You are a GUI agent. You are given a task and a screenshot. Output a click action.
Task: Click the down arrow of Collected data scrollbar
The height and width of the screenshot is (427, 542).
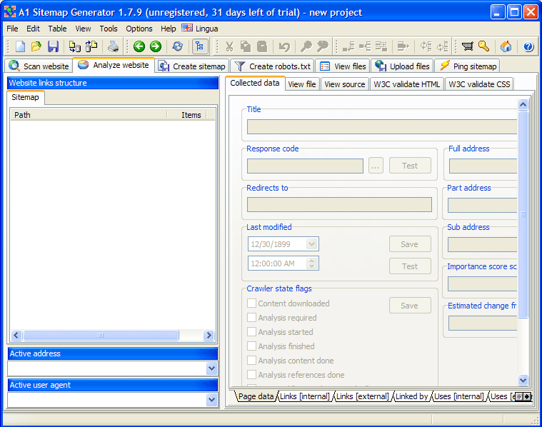pos(523,380)
